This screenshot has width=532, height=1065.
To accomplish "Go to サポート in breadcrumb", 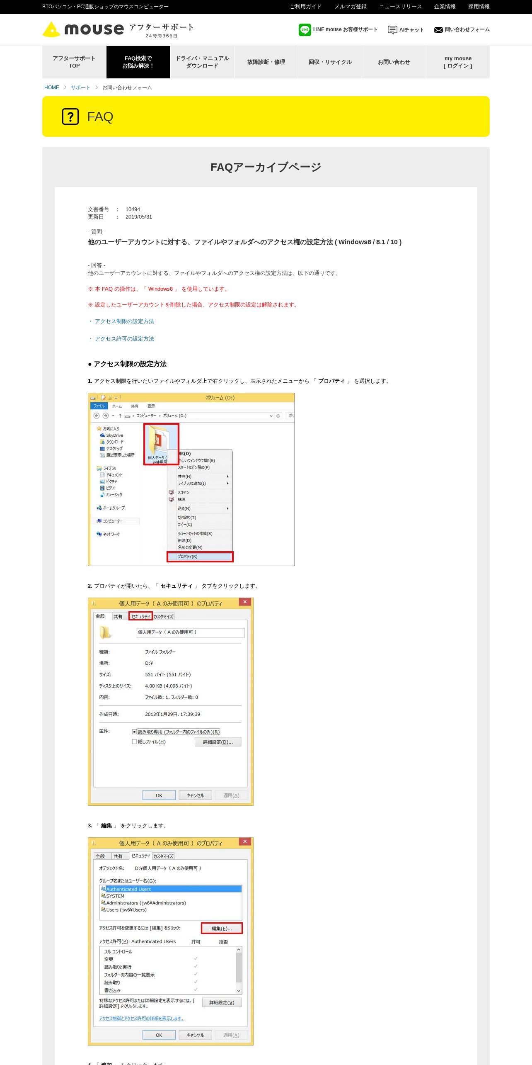I will [x=80, y=88].
